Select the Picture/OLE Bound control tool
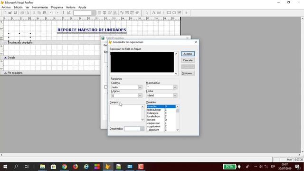This screenshot has height=171, width=304. pyautogui.click(x=180, y=13)
